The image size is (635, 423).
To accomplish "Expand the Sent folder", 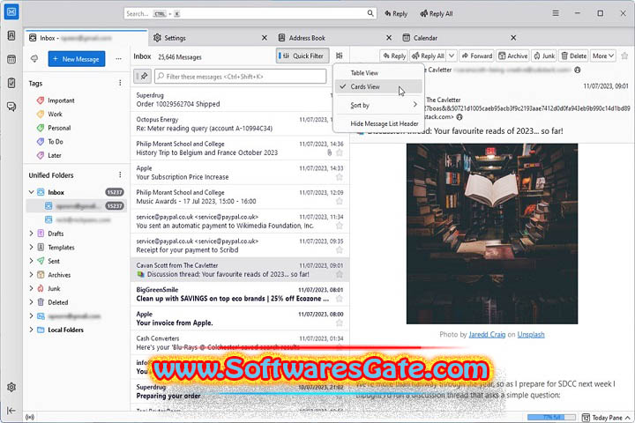I will [31, 261].
